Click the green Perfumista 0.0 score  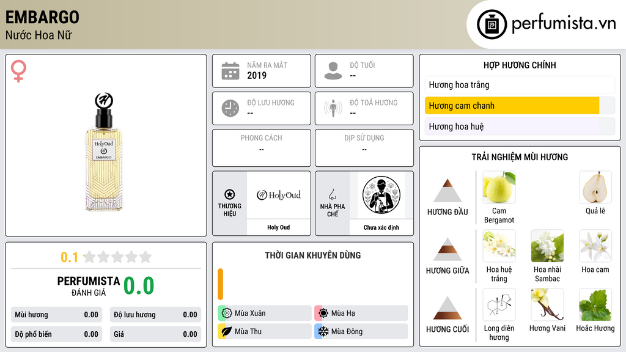click(x=139, y=285)
